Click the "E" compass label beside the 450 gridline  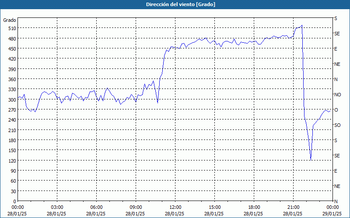pyautogui.click(x=336, y=49)
